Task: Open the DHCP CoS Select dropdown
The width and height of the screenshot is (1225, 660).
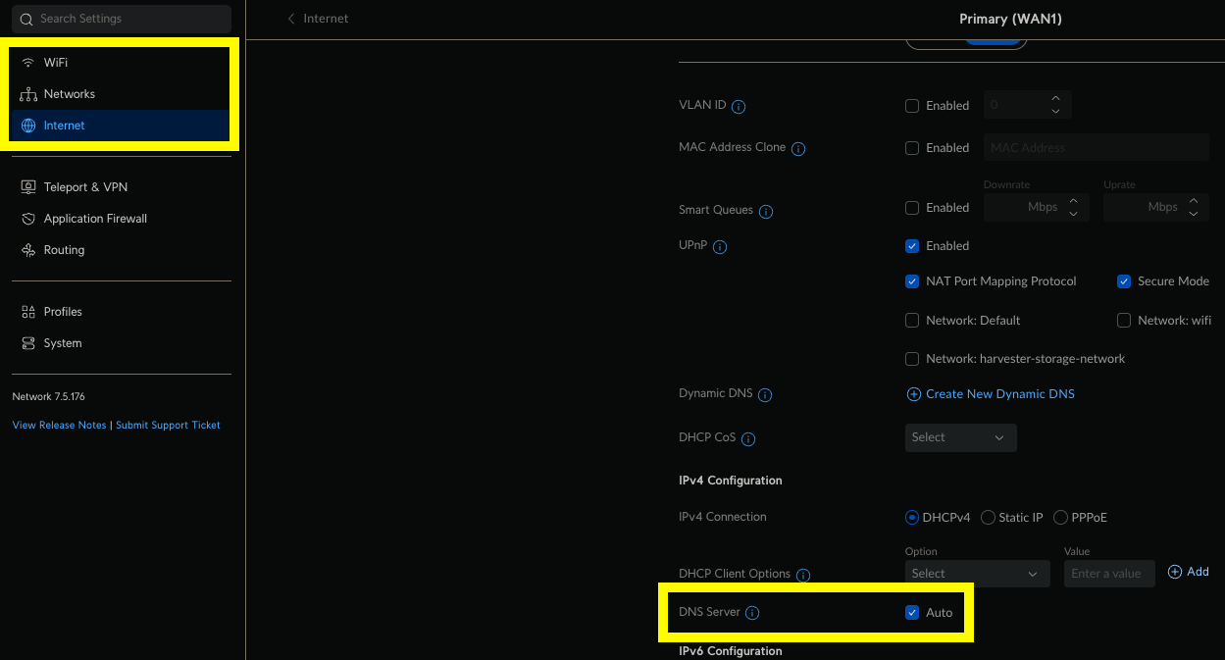Action: tap(960, 437)
